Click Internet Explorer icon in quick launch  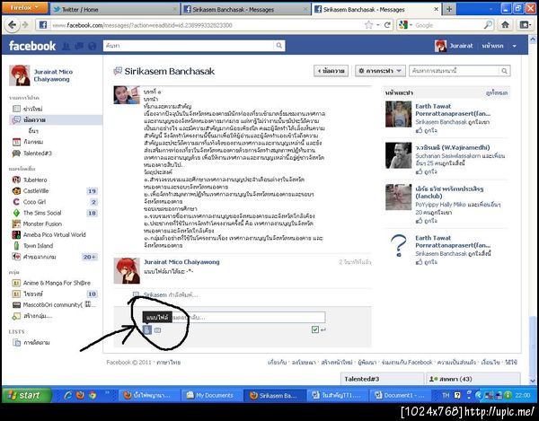coord(68,395)
